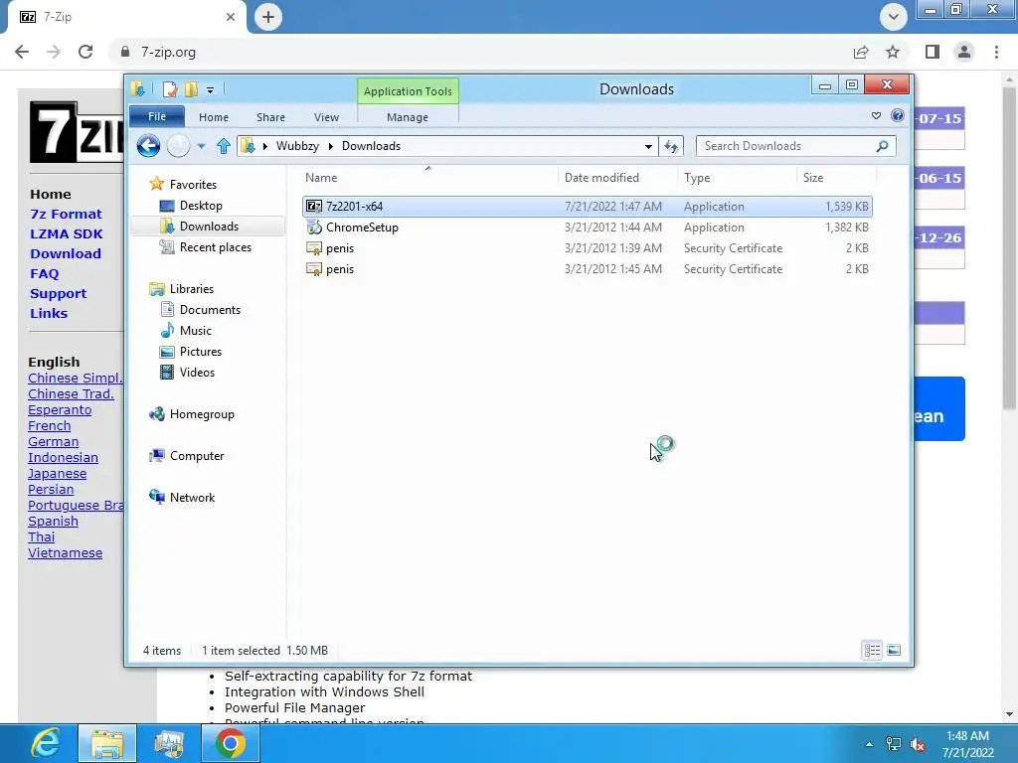This screenshot has height=763, width=1018.
Task: Open Support link on 7-zip site
Action: pyautogui.click(x=58, y=293)
